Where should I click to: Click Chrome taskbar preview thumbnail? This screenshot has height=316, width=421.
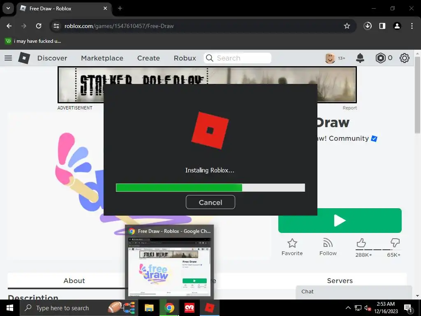169,267
